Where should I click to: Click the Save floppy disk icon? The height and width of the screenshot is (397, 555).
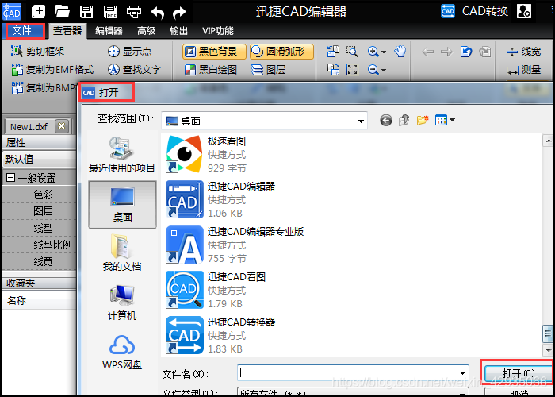click(x=86, y=11)
